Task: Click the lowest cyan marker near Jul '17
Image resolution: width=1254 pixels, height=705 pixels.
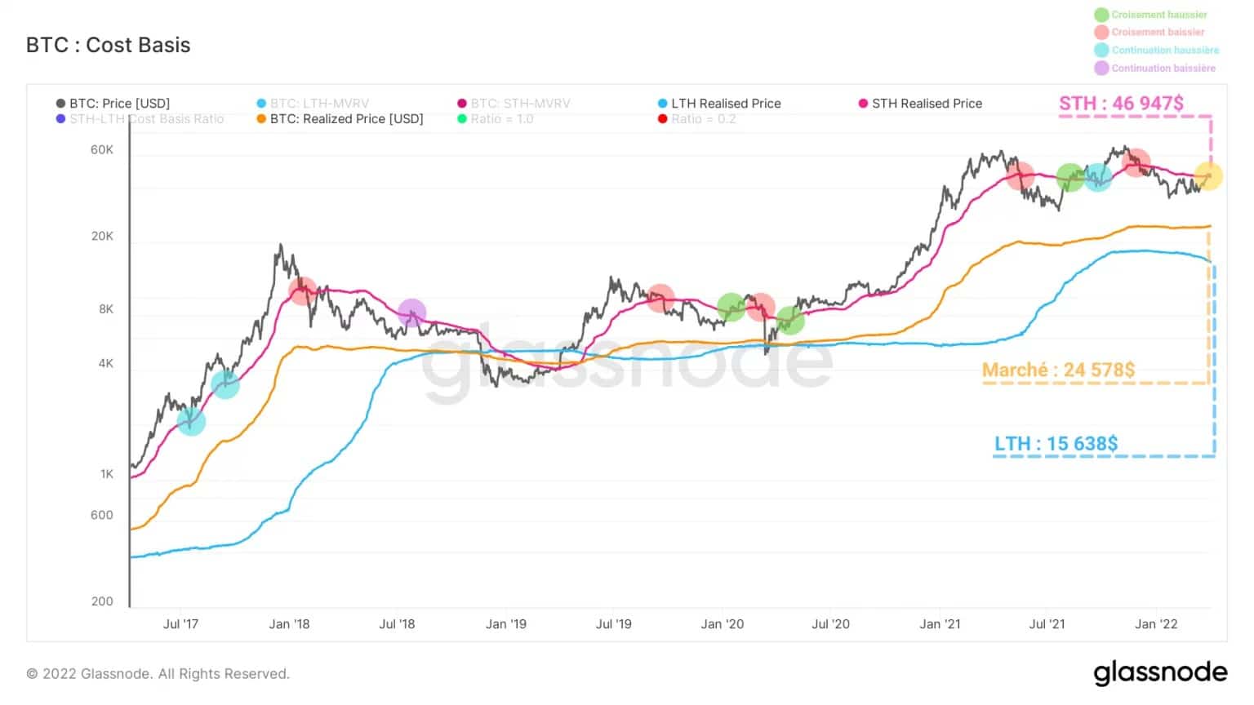Action: click(x=191, y=422)
